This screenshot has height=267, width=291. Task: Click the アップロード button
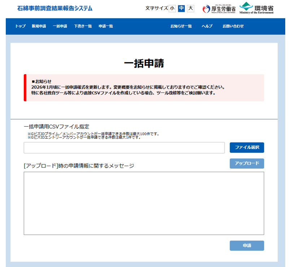[x=247, y=164]
